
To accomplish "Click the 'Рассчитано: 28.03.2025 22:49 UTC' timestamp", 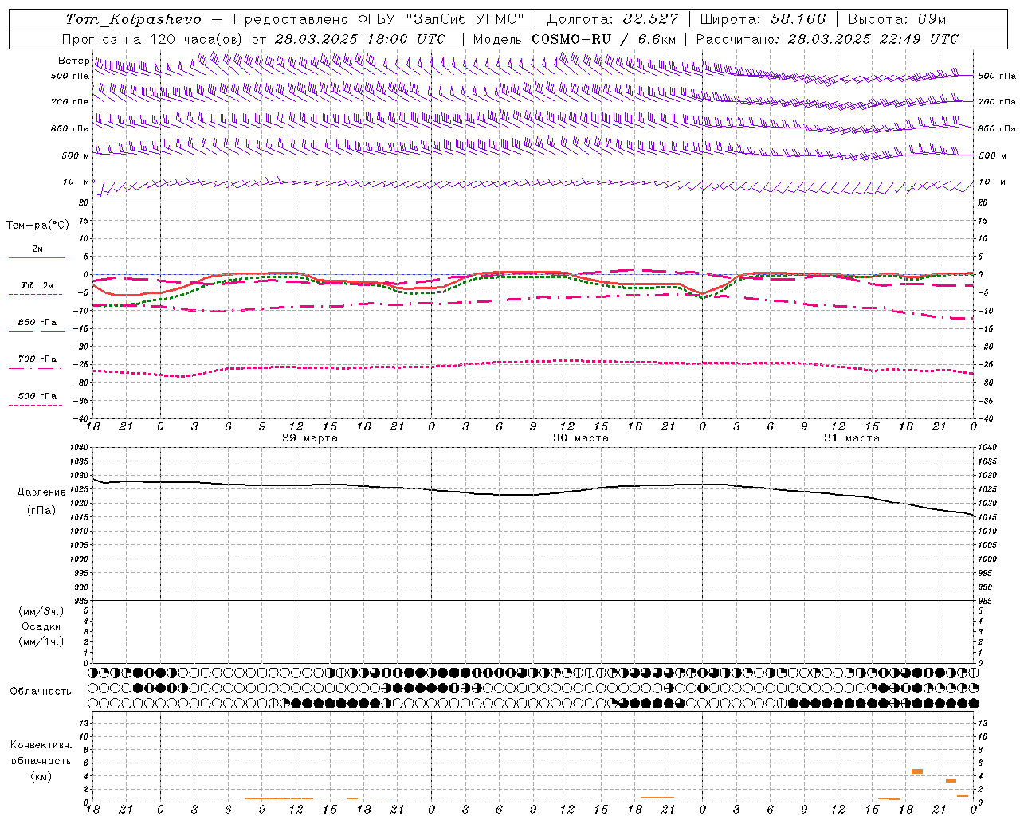I will tap(827, 39).
